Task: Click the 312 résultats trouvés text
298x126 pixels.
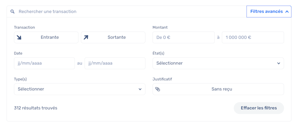Action: click(35, 108)
